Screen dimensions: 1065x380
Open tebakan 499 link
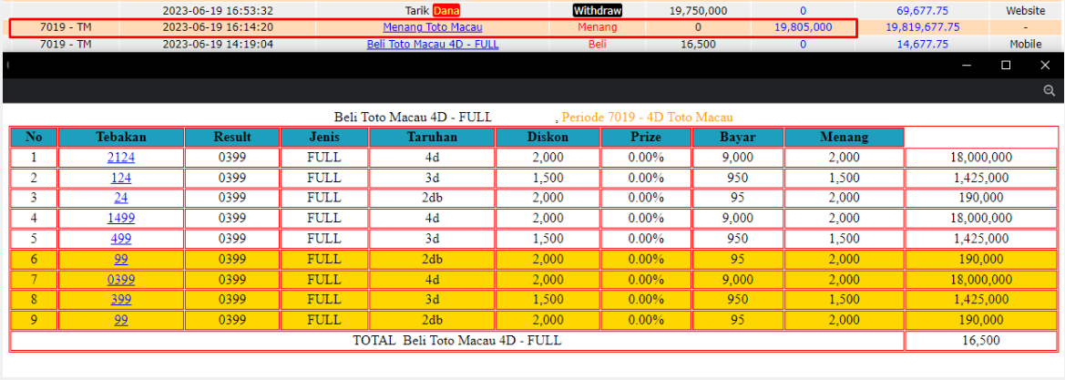coord(121,239)
